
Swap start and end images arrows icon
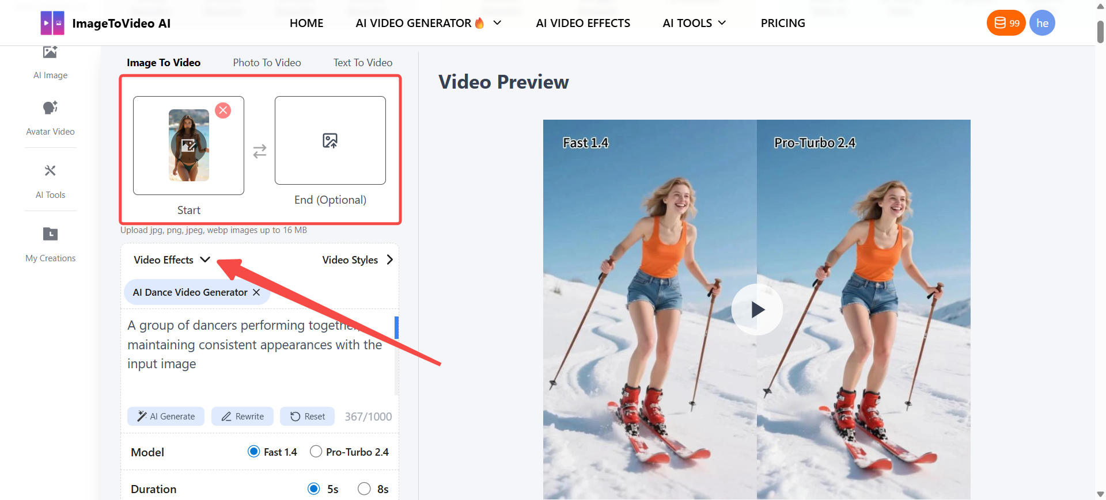pos(260,151)
